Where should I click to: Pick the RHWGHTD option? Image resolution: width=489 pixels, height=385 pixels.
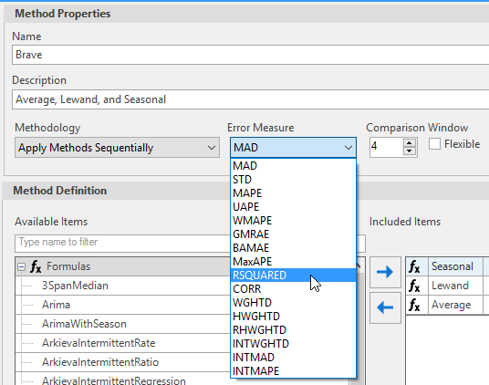(293, 330)
